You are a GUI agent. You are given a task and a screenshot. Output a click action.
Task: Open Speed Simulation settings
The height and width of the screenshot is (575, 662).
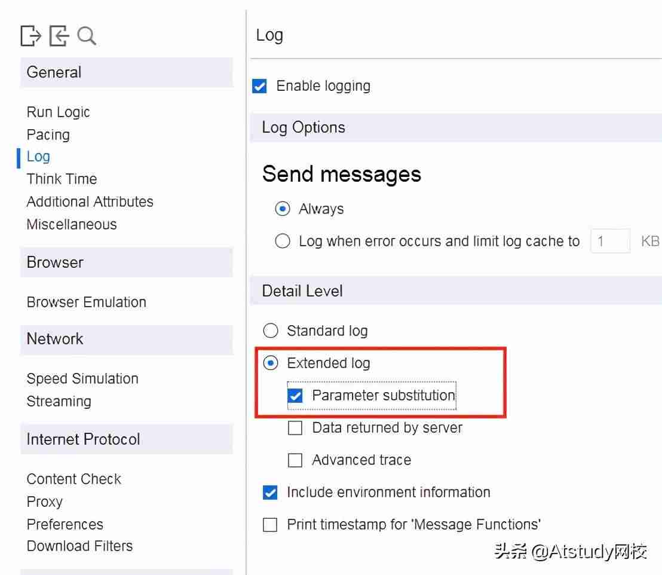82,378
